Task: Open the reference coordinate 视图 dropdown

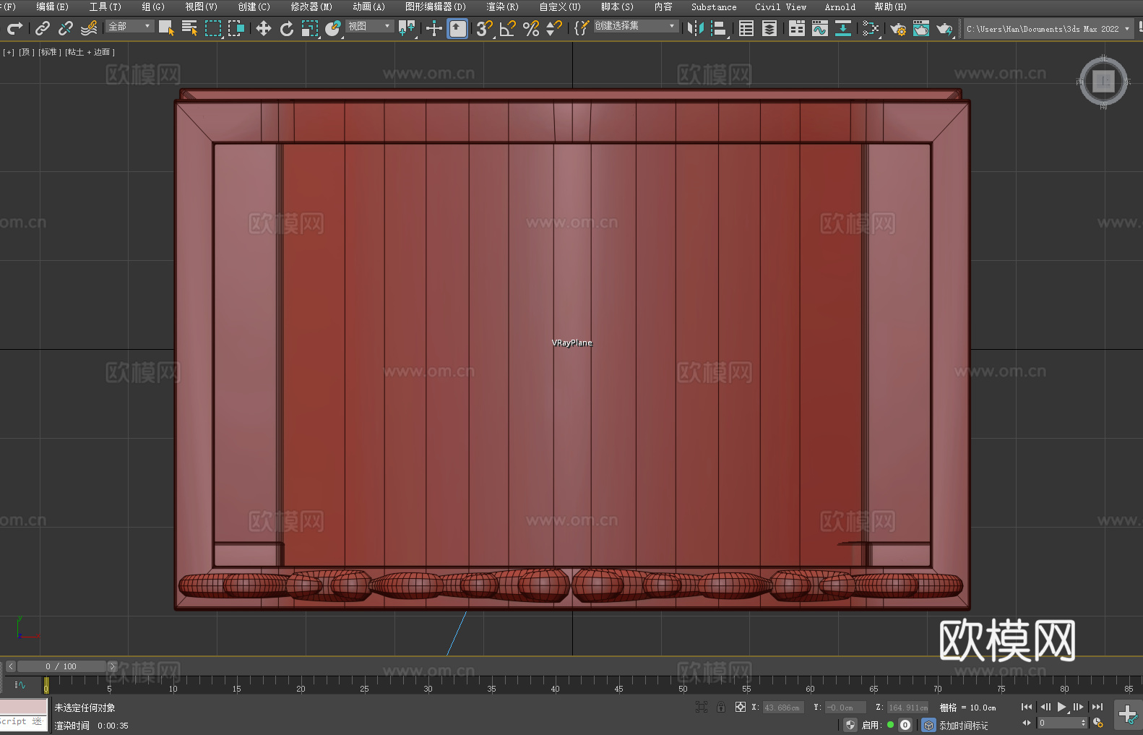Action: pyautogui.click(x=370, y=26)
